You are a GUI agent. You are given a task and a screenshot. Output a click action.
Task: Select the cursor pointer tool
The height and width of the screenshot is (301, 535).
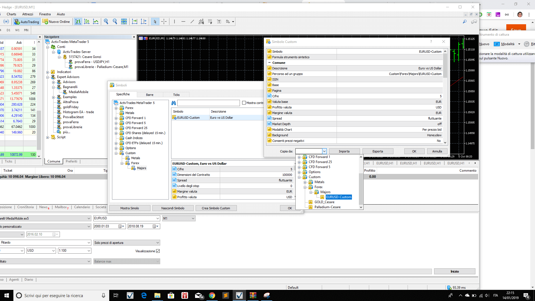point(155,22)
